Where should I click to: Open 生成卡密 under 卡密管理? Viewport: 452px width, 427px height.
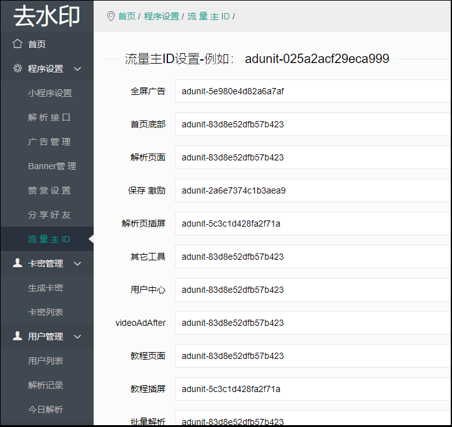[46, 288]
